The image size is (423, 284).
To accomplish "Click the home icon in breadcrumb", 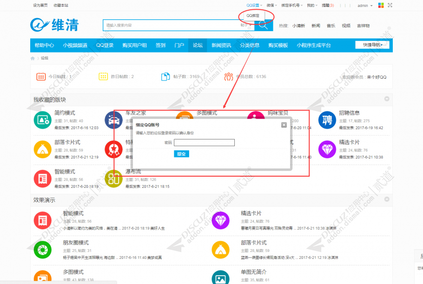I will [33, 58].
